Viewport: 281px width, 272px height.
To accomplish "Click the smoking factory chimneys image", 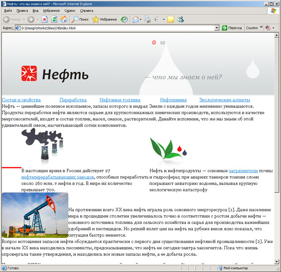I will [x=42, y=146].
